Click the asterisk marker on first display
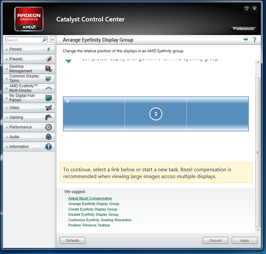This screenshot has height=254, width=266. [68, 101]
